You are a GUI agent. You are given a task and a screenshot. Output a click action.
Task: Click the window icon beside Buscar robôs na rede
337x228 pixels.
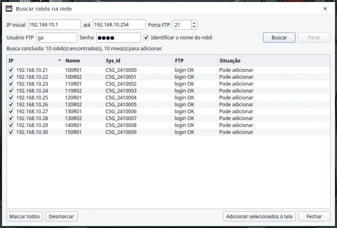[9, 9]
